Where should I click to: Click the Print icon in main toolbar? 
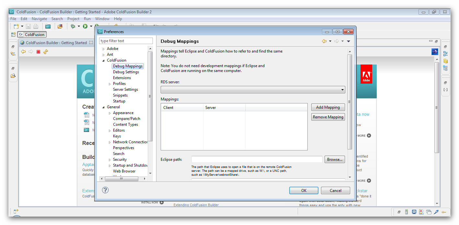coord(36,26)
